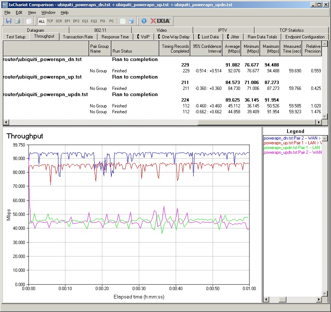Image resolution: width=331 pixels, height=312 pixels.
Task: Click the blue export toolbar icon
Action: click(x=131, y=21)
